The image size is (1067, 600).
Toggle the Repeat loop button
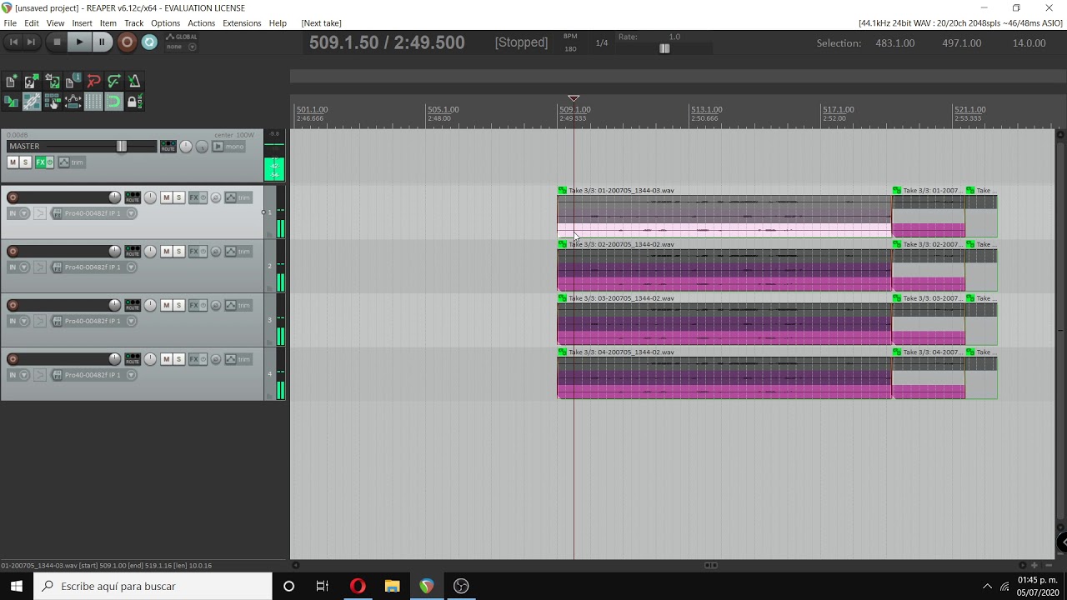pos(149,42)
